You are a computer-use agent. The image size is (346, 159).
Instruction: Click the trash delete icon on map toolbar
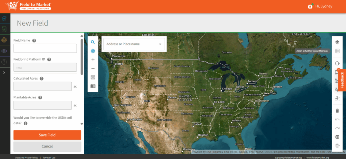pos(337,110)
